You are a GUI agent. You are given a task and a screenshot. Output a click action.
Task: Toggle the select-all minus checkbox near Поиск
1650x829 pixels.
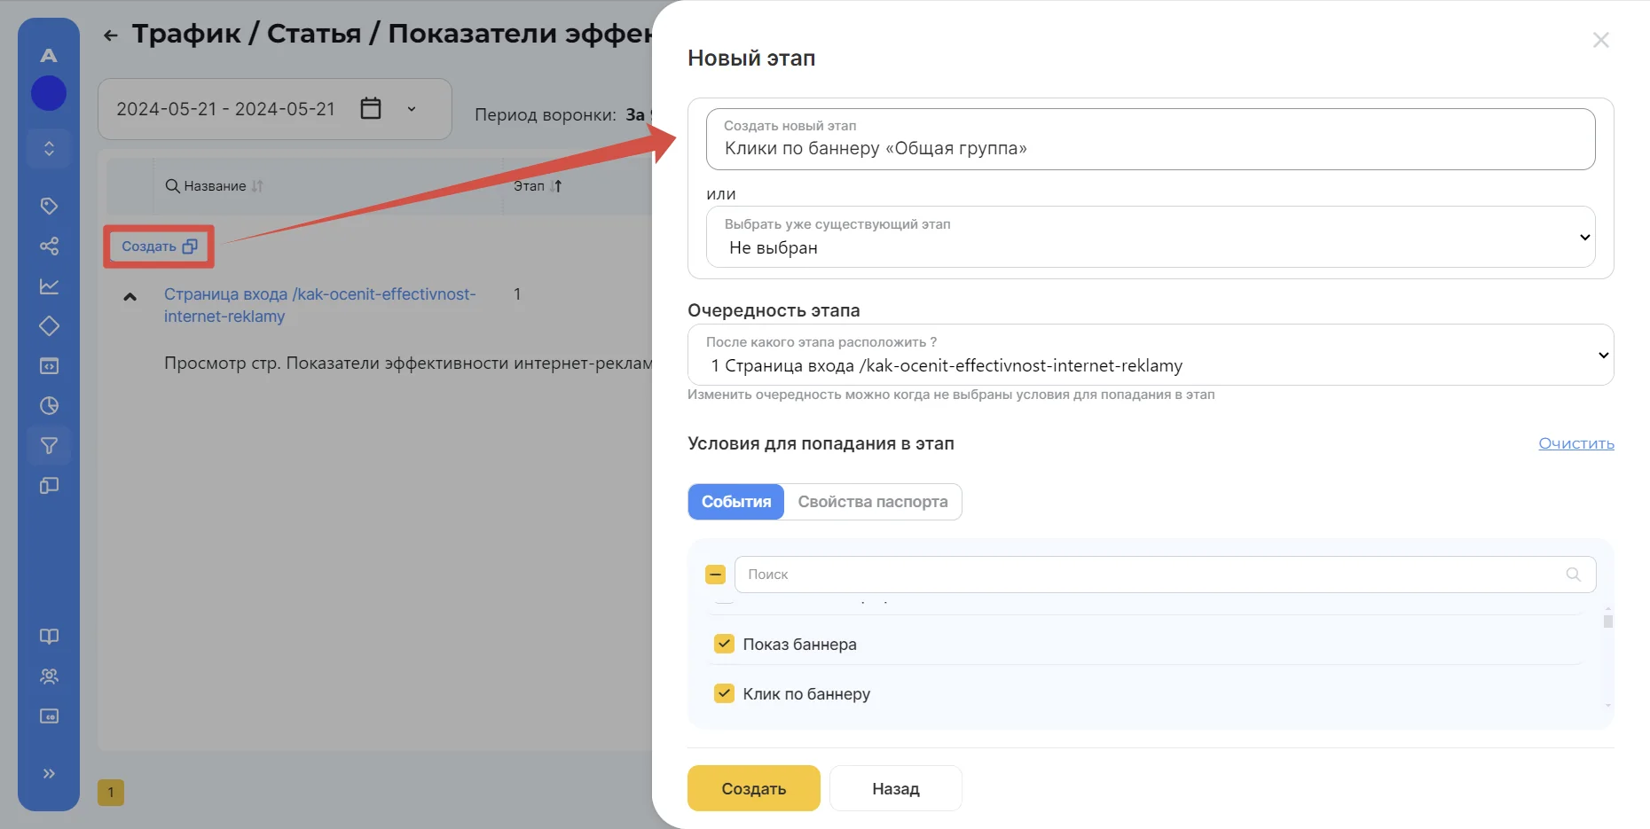pyautogui.click(x=715, y=575)
